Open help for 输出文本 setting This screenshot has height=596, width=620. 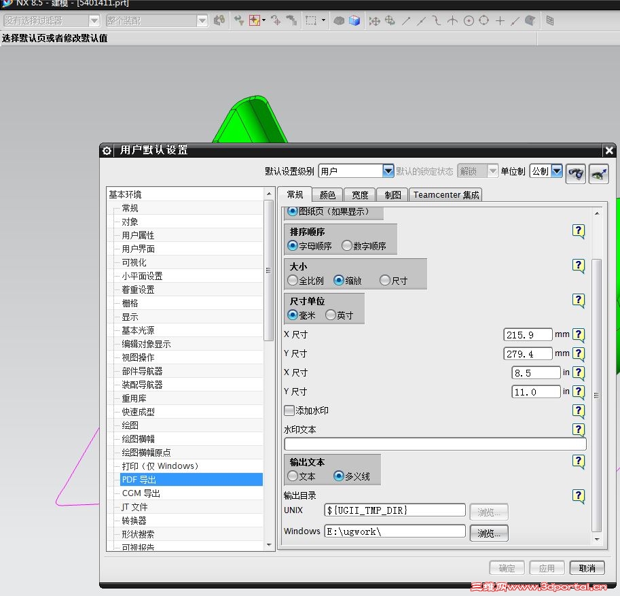tap(579, 461)
